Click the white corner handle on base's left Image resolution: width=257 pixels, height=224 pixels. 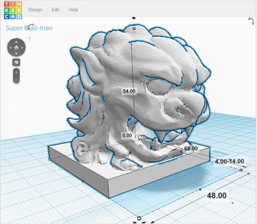(49, 159)
